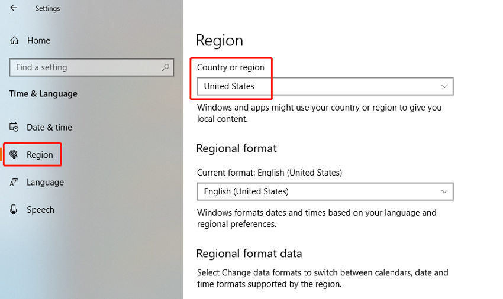Click the search magnifier icon
Image resolution: width=503 pixels, height=299 pixels.
pos(166,67)
